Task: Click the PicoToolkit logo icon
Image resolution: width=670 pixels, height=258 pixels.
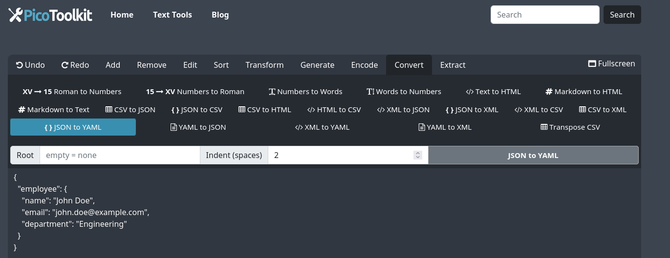Action: click(15, 15)
